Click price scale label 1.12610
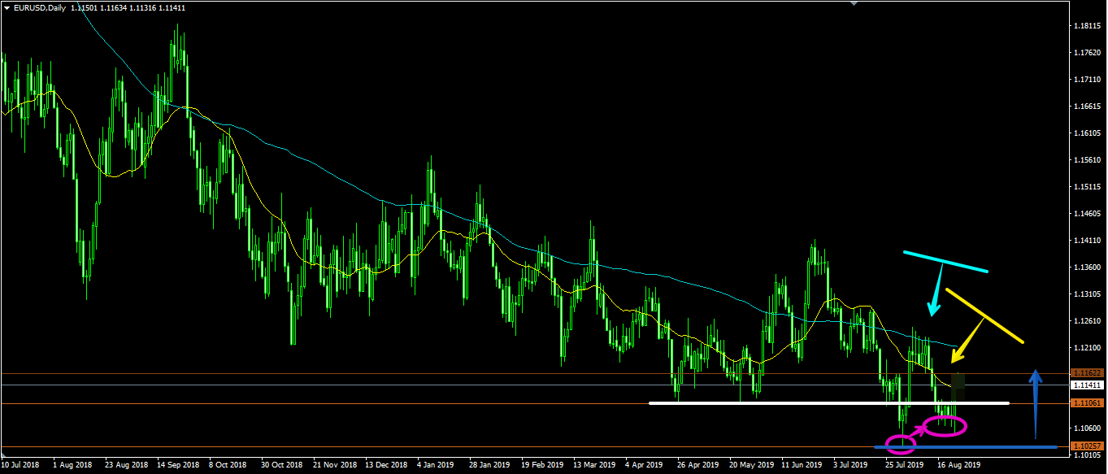 (x=1086, y=321)
